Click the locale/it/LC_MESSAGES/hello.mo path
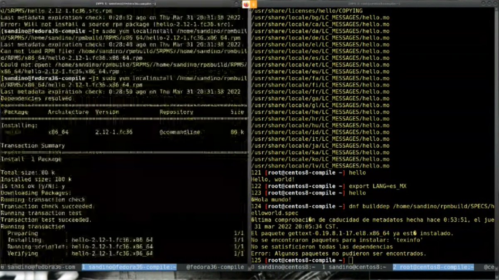 [320, 139]
